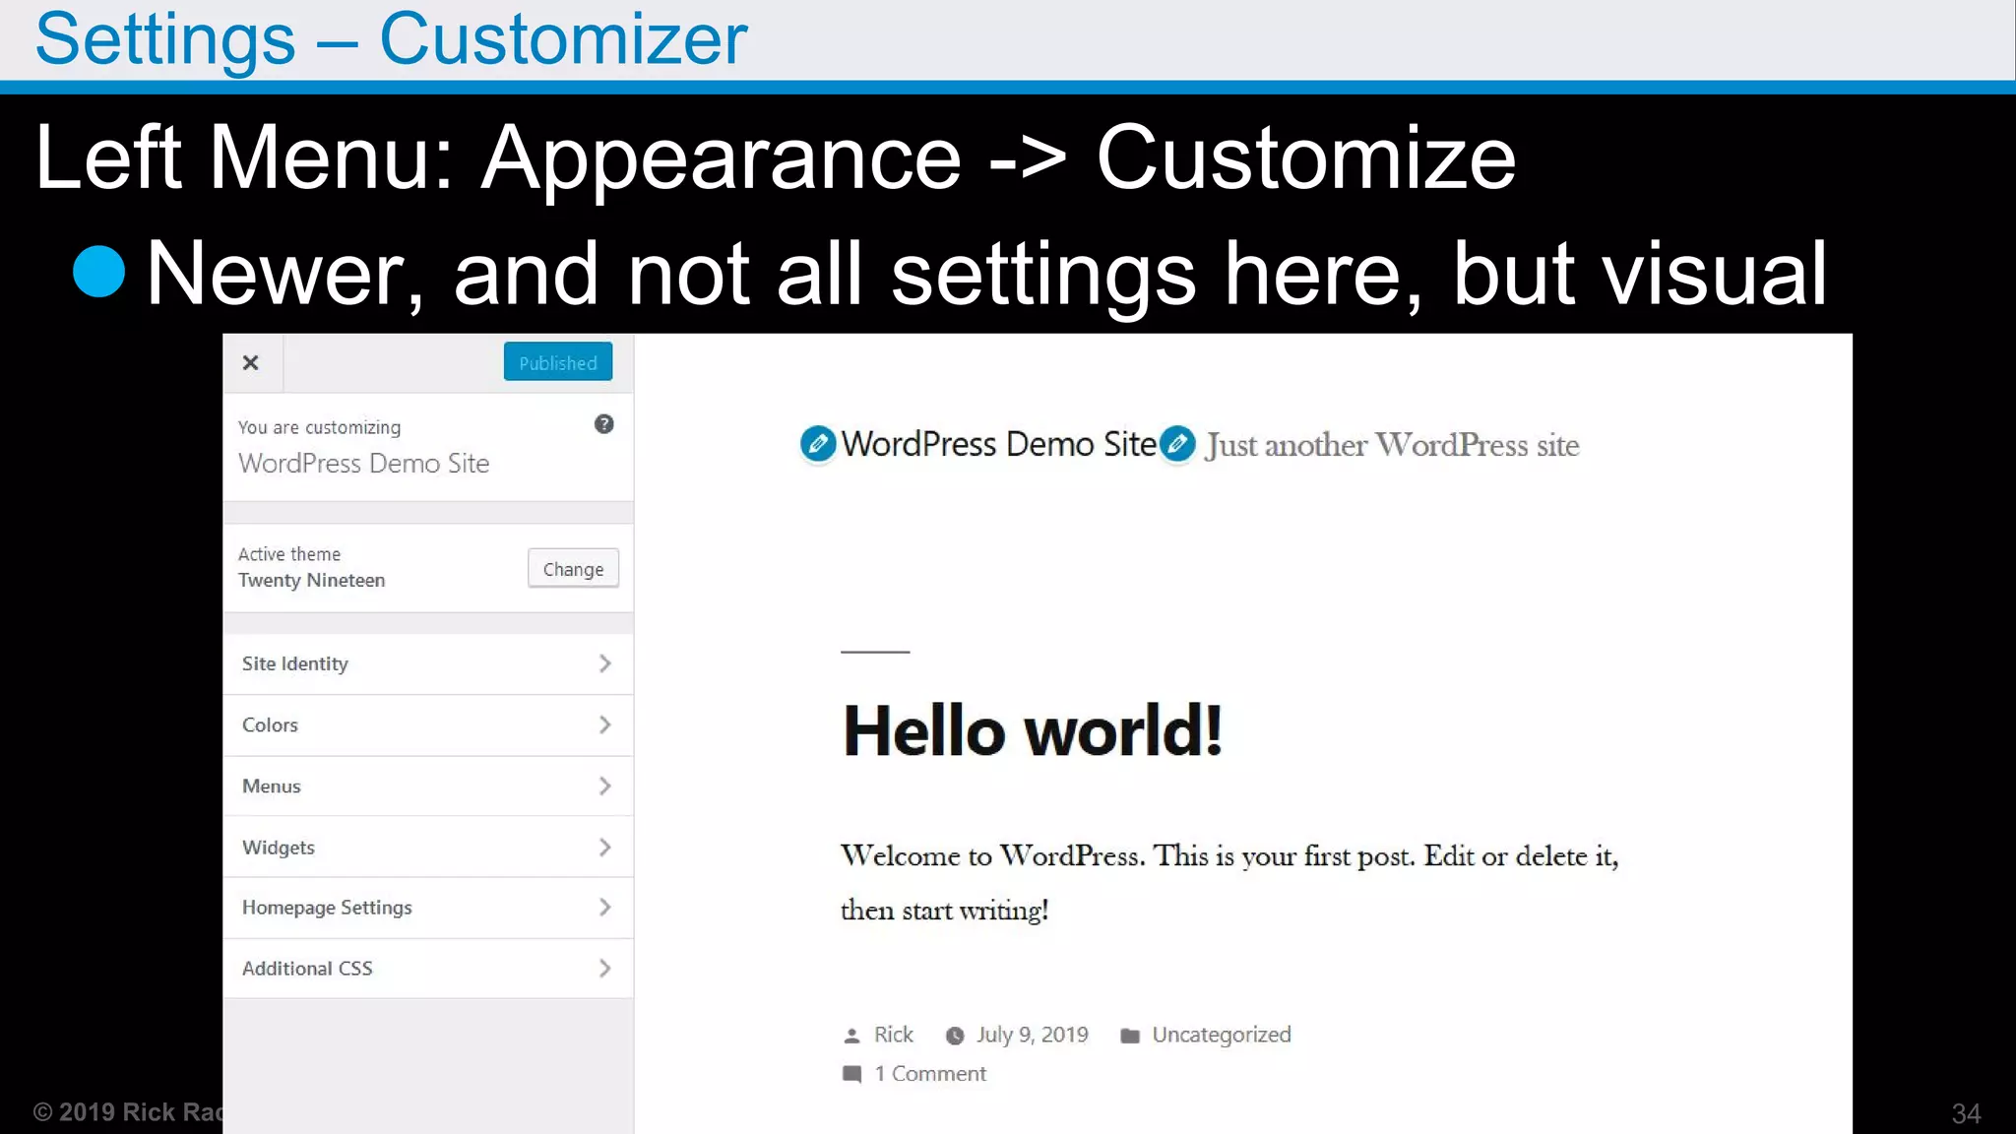Open the Menus section

[x=428, y=787]
